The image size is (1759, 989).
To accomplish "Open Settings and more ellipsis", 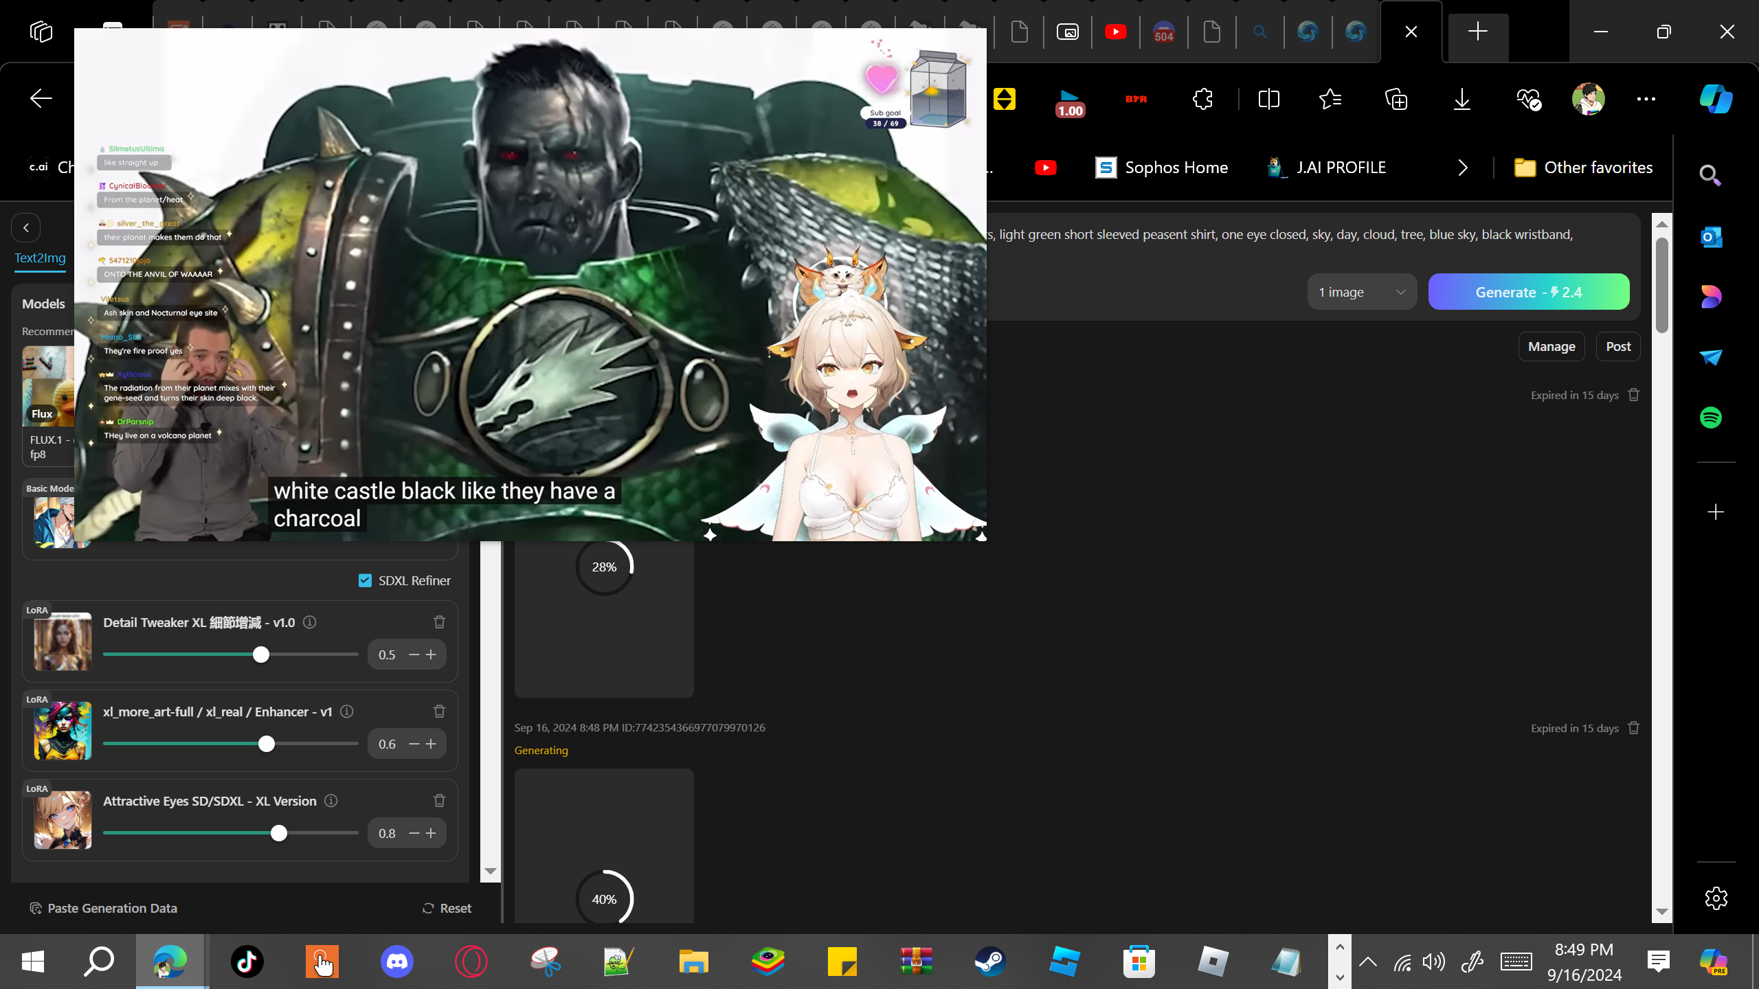I will click(x=1646, y=99).
